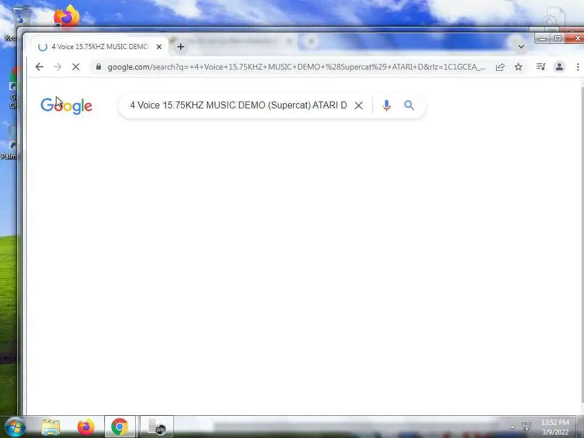Open the Firefox desktop shortcut
Screen dimensions: 584x438
click(x=67, y=15)
